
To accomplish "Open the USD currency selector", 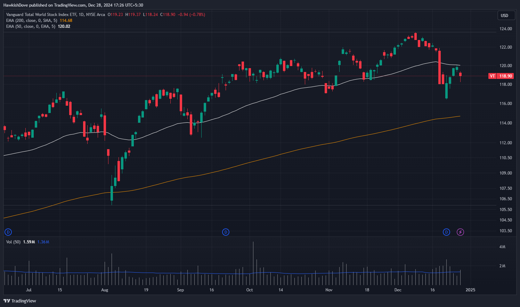I will (x=506, y=15).
